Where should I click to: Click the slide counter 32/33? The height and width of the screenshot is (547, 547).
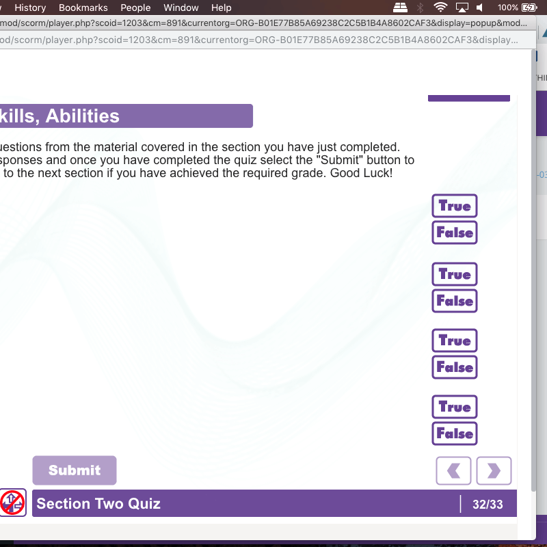coord(488,504)
